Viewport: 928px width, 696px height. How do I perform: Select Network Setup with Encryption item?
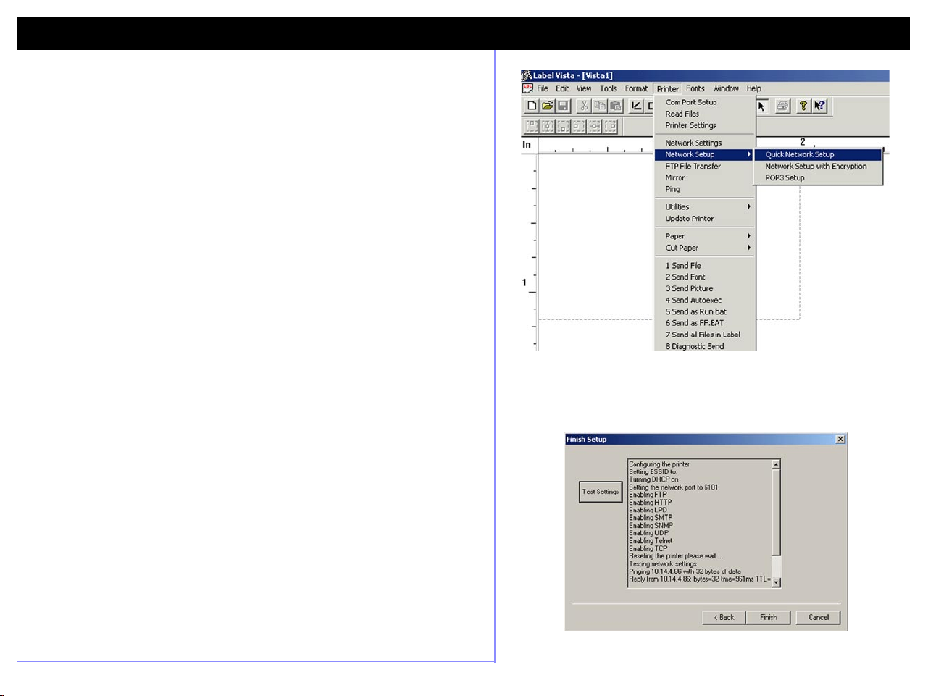coord(818,166)
